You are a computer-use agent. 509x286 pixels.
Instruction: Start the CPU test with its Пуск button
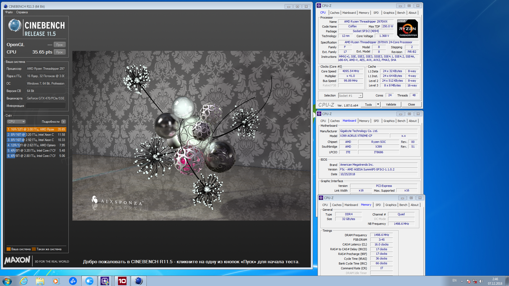click(x=59, y=52)
